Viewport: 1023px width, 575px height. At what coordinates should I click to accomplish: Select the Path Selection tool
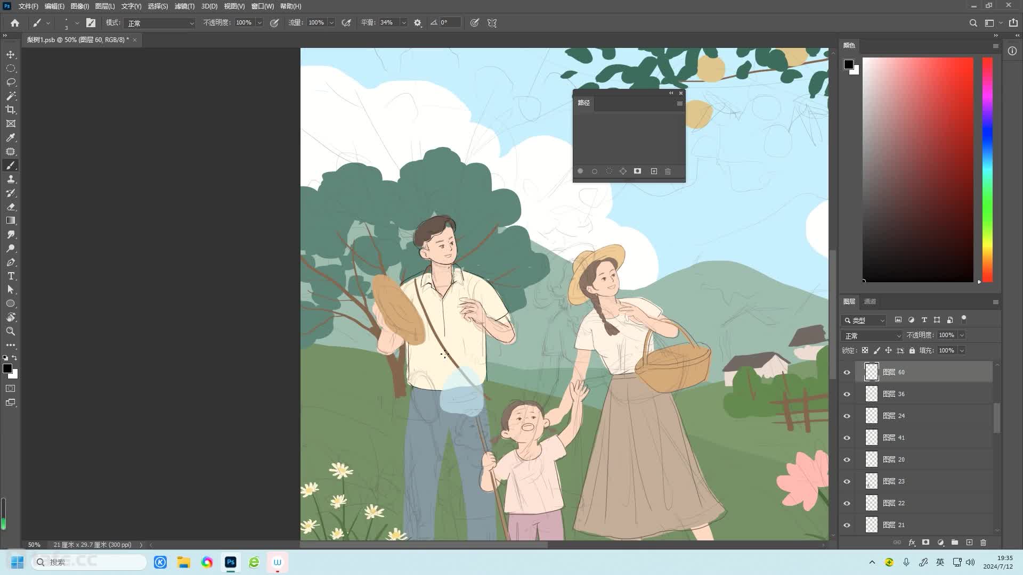[x=11, y=290]
